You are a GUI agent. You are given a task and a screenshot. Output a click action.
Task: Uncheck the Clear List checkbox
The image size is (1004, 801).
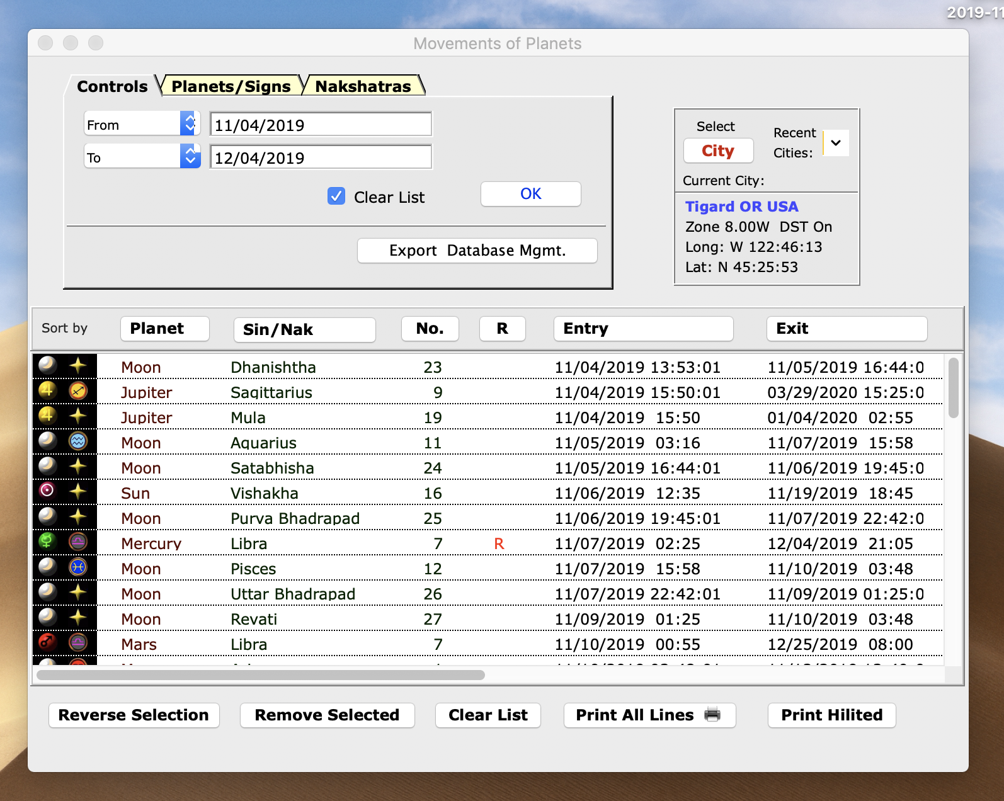336,196
